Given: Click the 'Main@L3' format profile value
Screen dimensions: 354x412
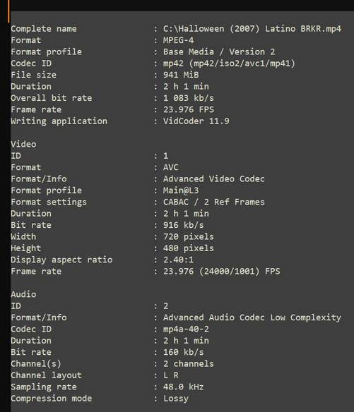Looking at the screenshot, I should coord(181,190).
